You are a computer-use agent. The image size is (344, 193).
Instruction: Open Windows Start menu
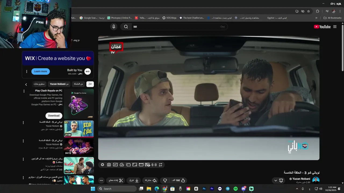pos(93,189)
